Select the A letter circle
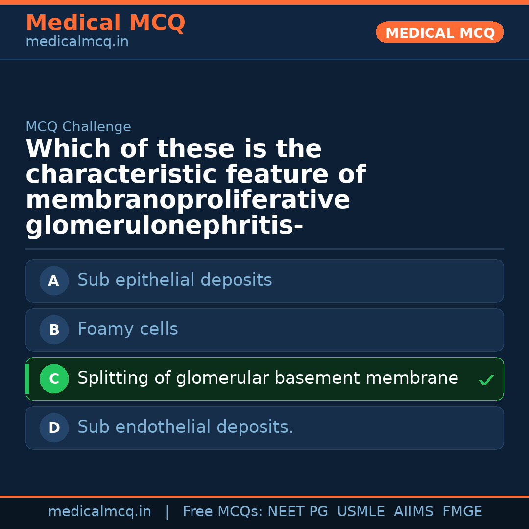529x529 pixels. pos(54,281)
